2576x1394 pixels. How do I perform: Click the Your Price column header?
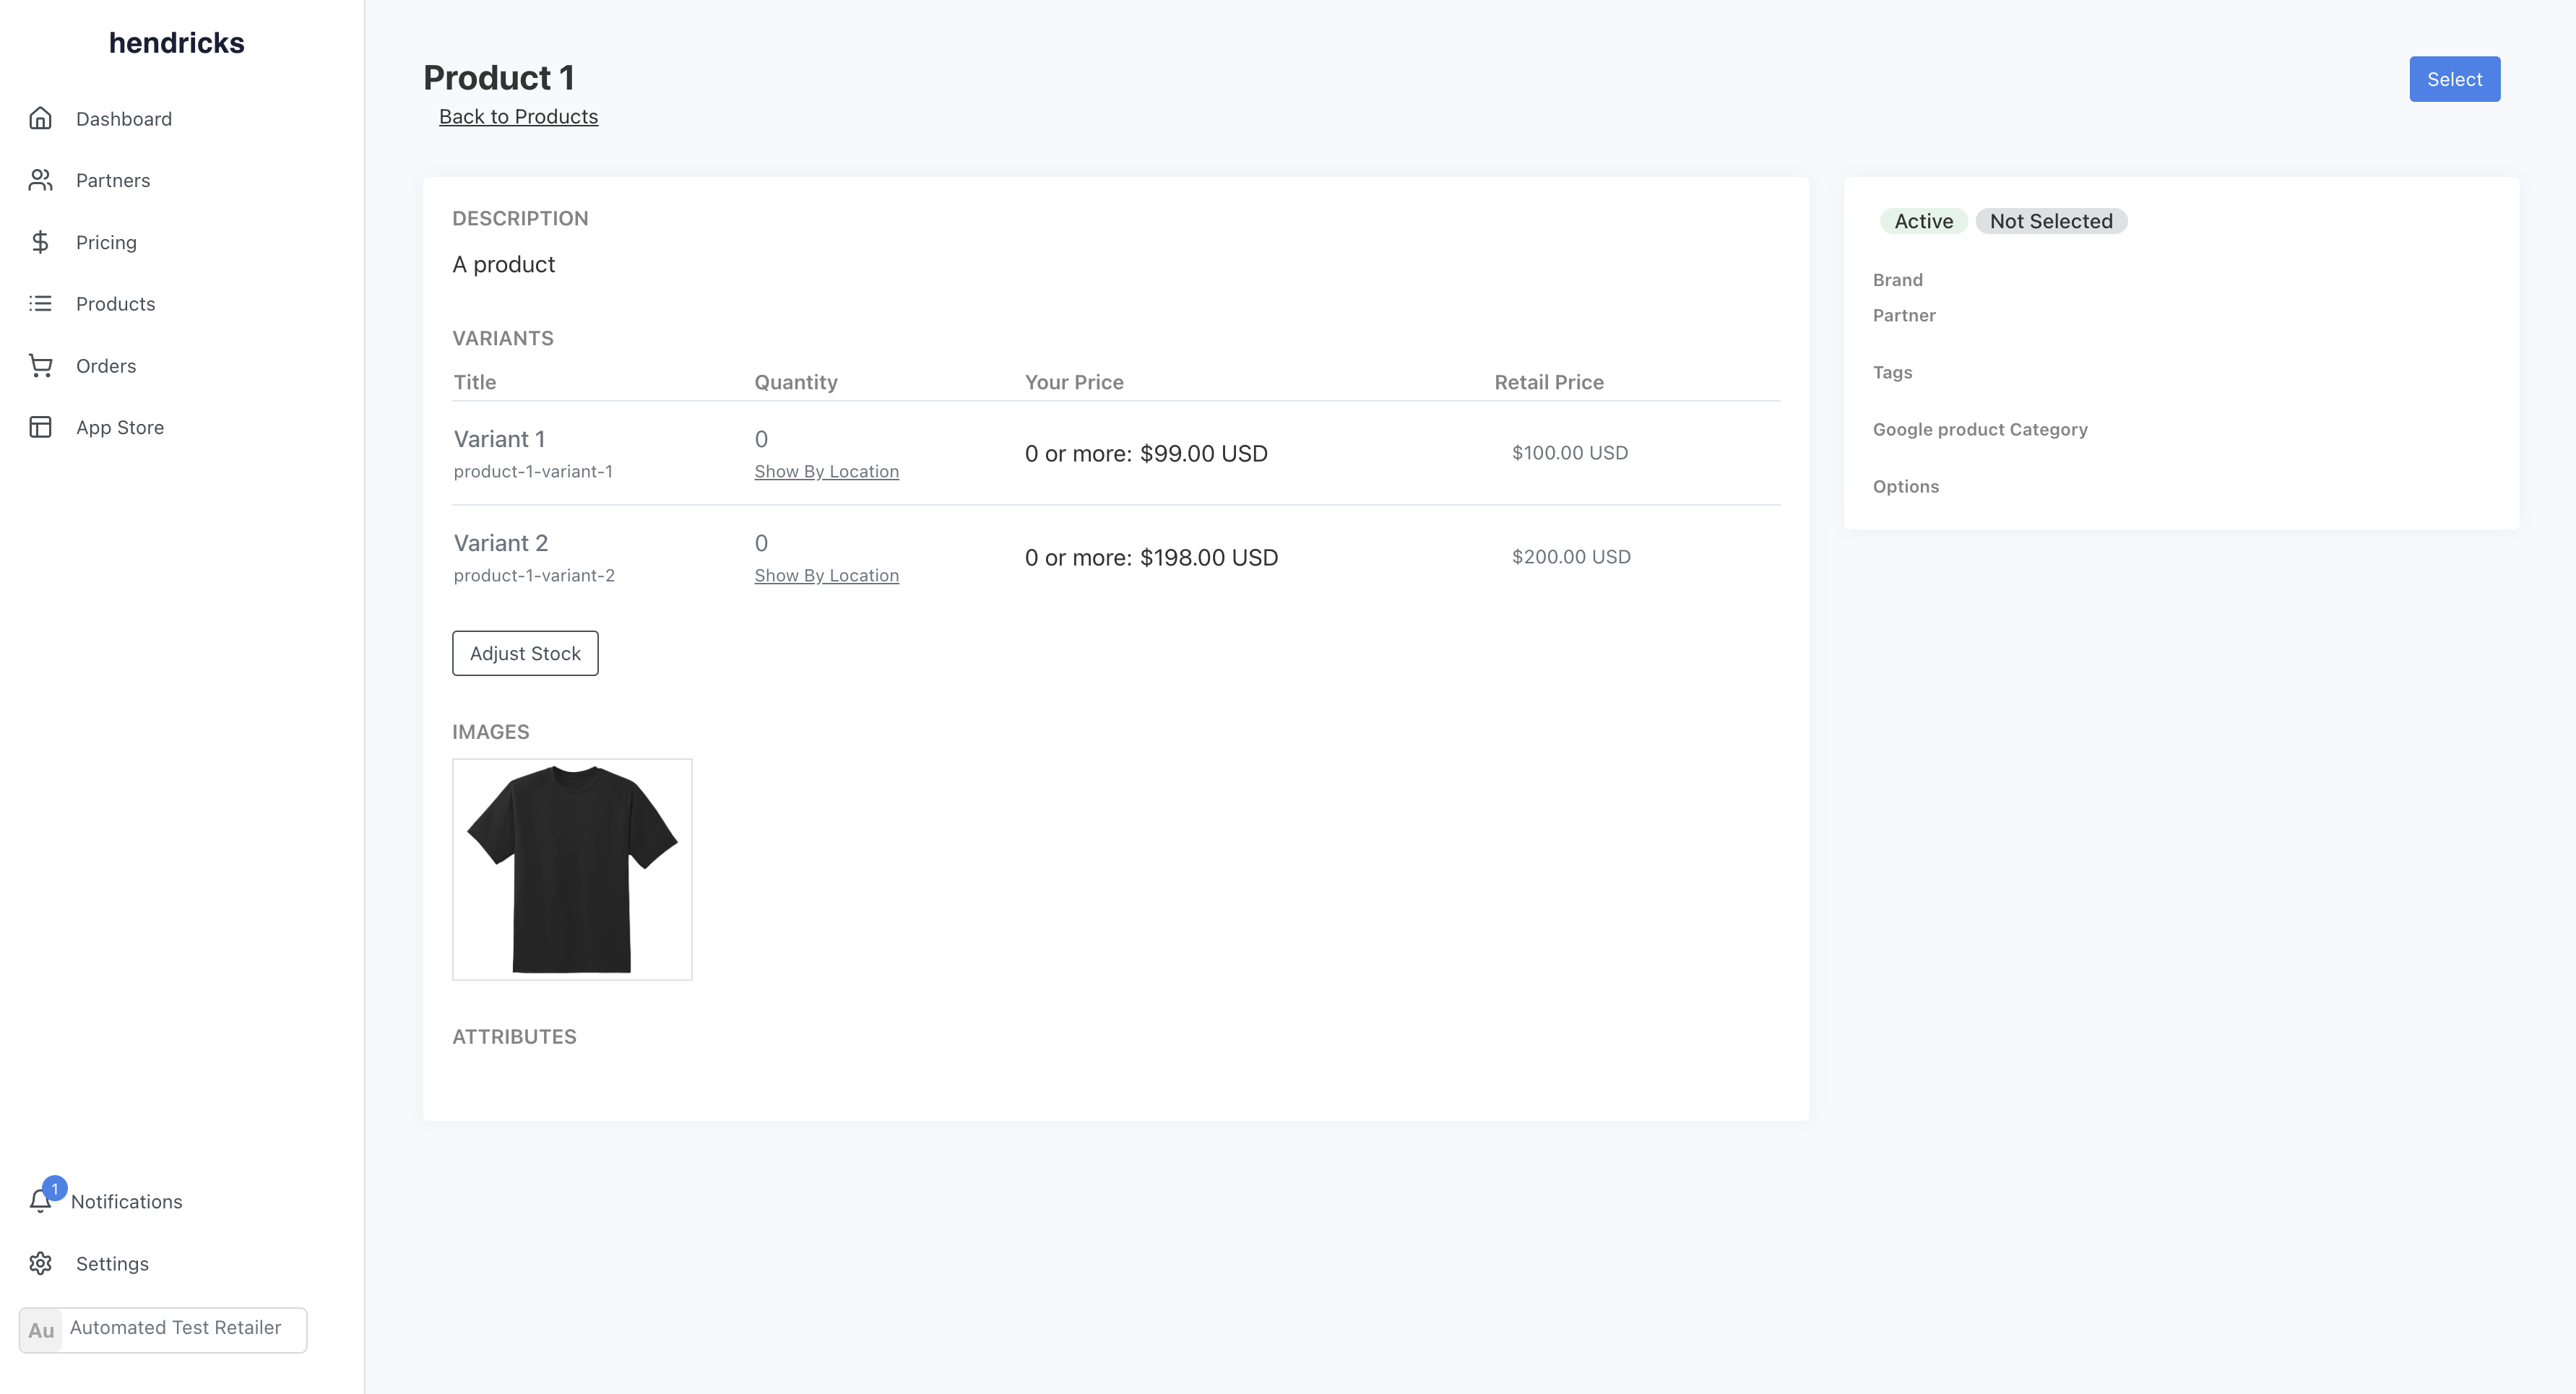(1074, 382)
